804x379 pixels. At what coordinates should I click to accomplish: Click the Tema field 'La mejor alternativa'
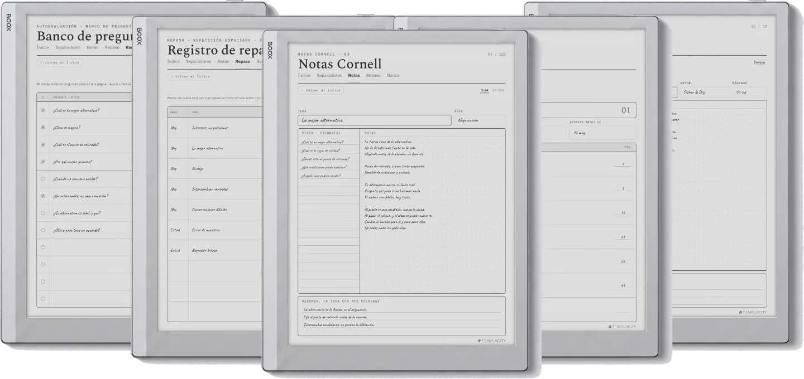pyautogui.click(x=374, y=120)
